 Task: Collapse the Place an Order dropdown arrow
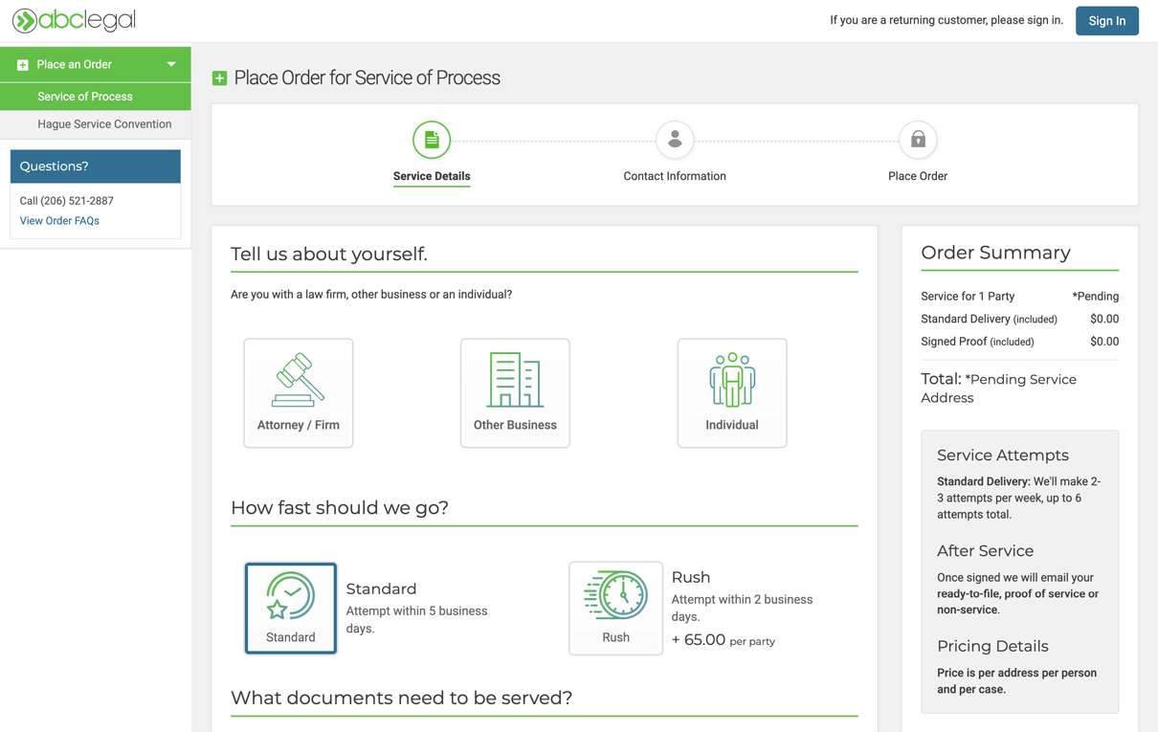tap(171, 65)
